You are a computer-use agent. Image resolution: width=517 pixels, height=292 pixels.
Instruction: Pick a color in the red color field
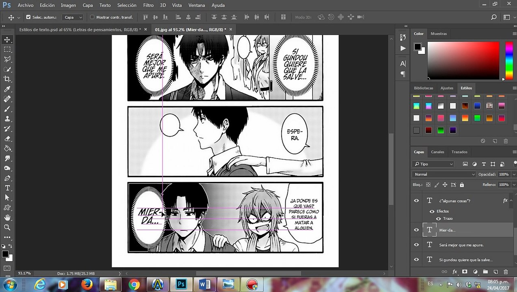[x=463, y=60]
